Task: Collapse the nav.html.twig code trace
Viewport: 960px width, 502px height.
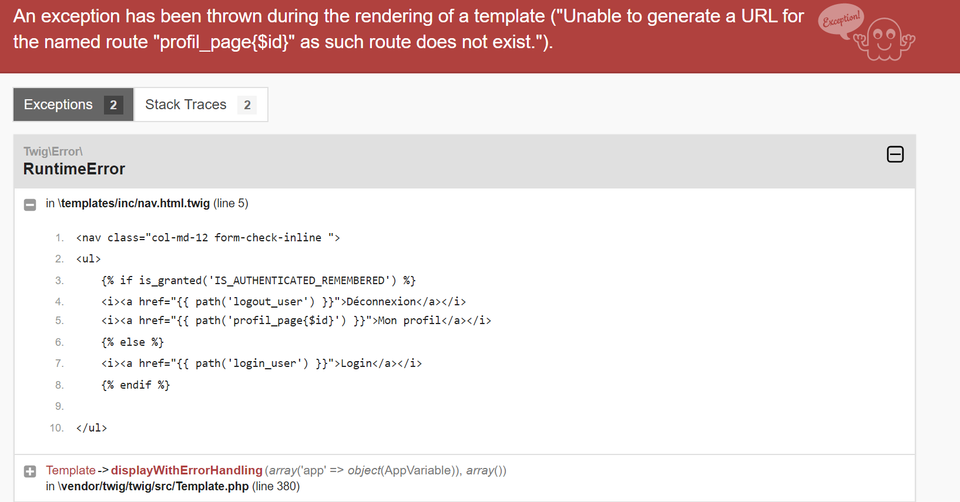Action: 30,205
